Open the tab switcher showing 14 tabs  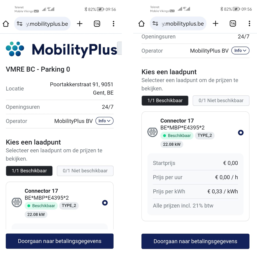97,24
